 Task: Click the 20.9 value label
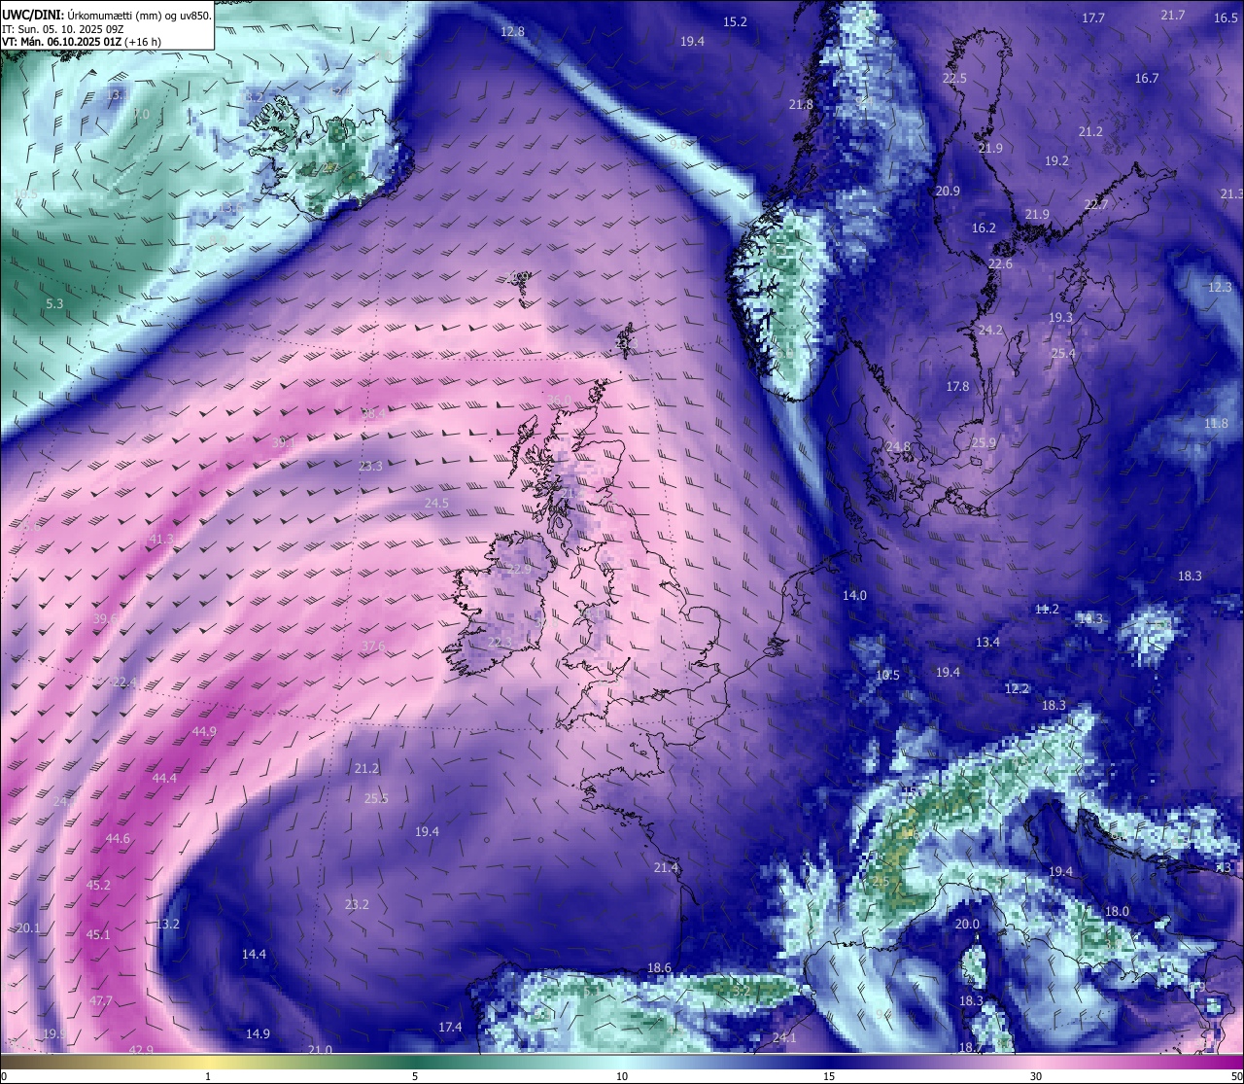(948, 191)
